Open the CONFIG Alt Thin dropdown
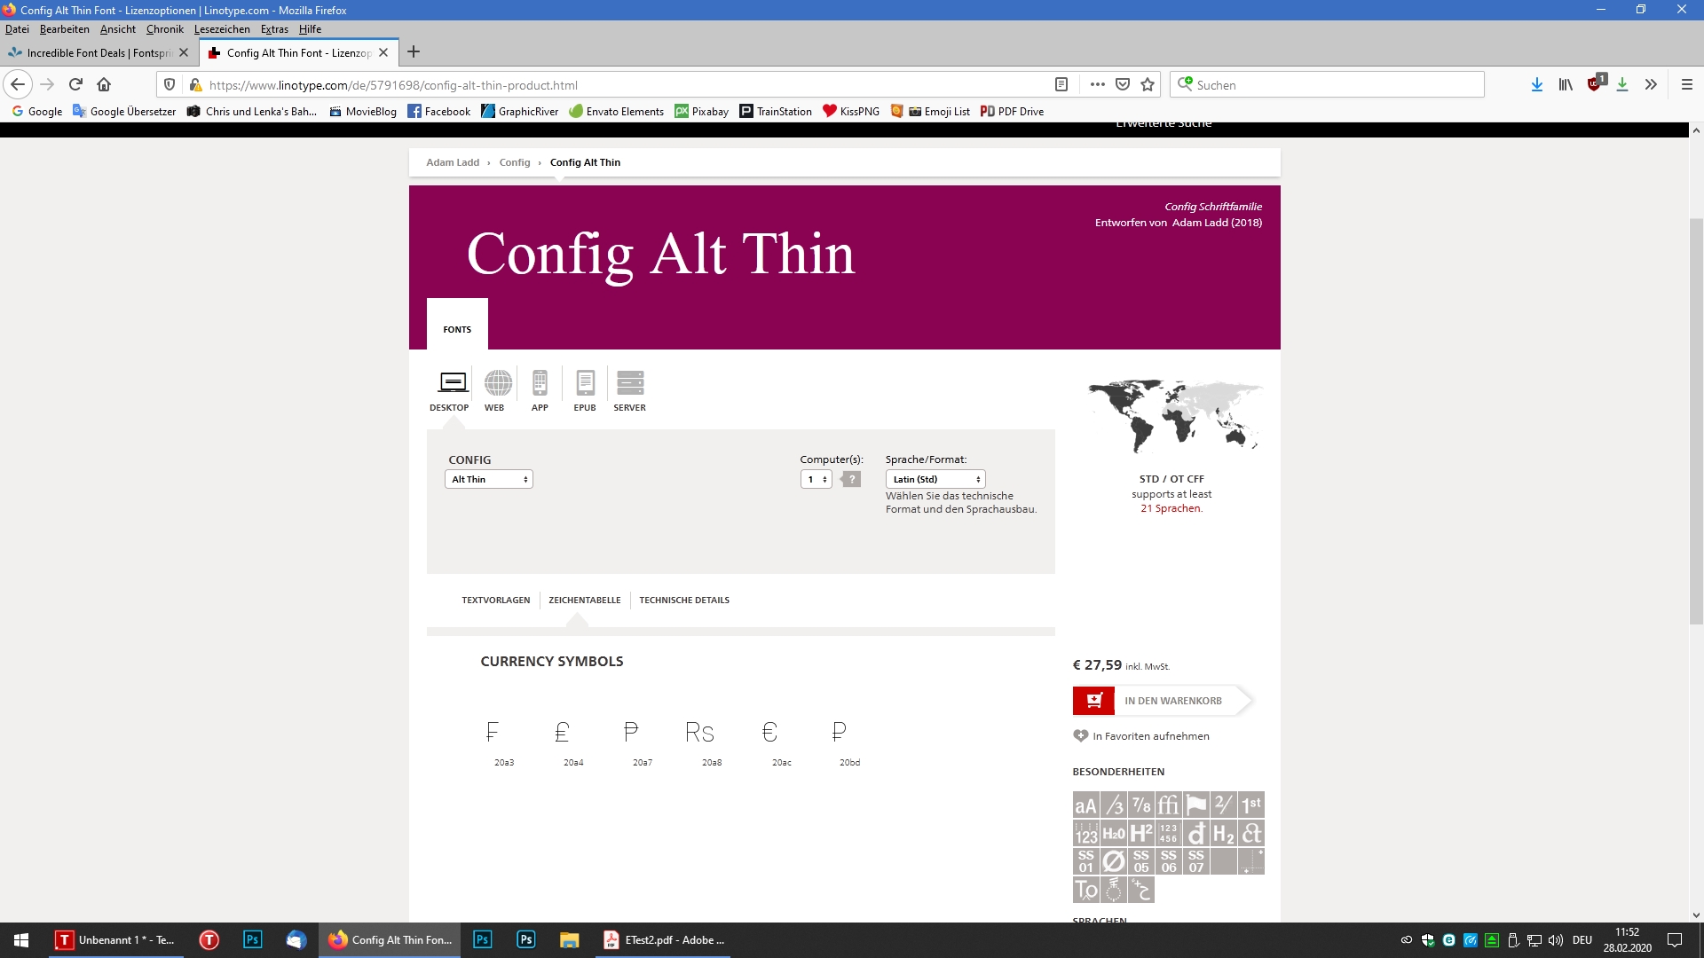Image resolution: width=1704 pixels, height=958 pixels. pos(489,478)
